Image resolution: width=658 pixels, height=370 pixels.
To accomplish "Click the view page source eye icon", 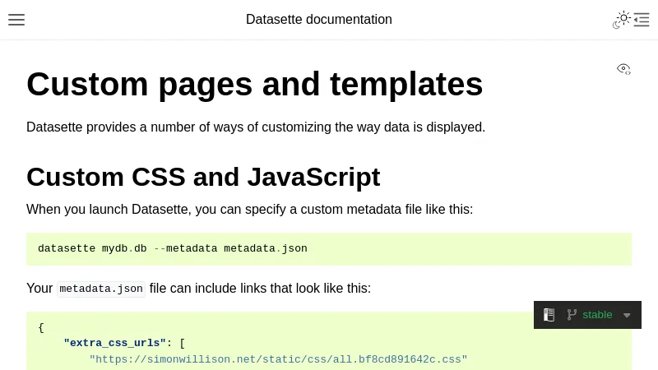I will [623, 69].
